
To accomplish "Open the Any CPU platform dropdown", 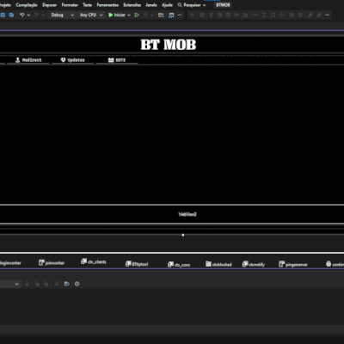I will click(x=91, y=15).
